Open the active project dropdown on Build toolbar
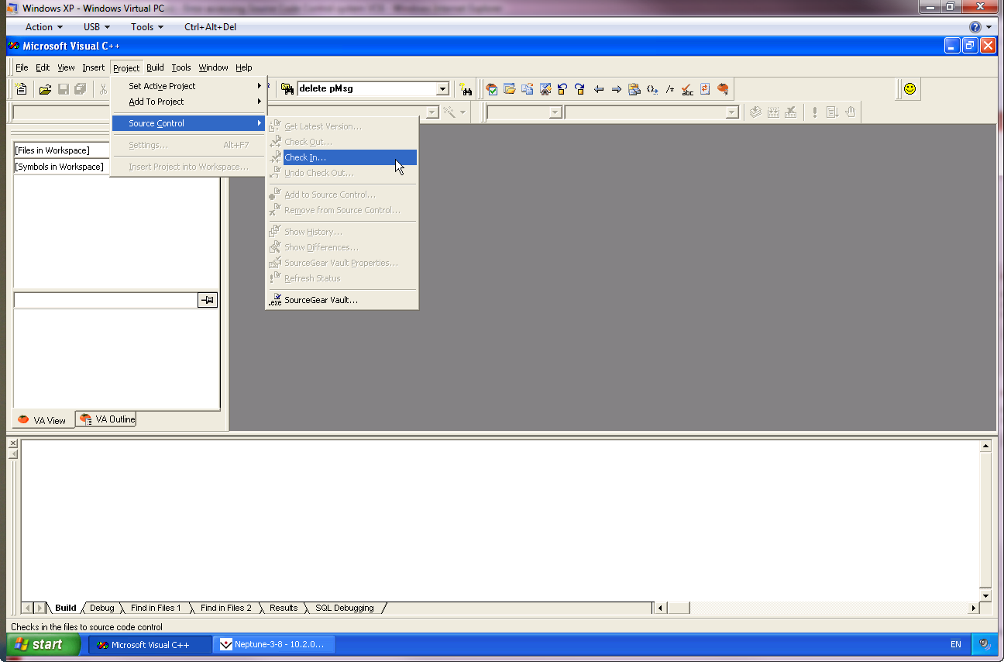Screen dimensions: 1004x662 coord(555,112)
